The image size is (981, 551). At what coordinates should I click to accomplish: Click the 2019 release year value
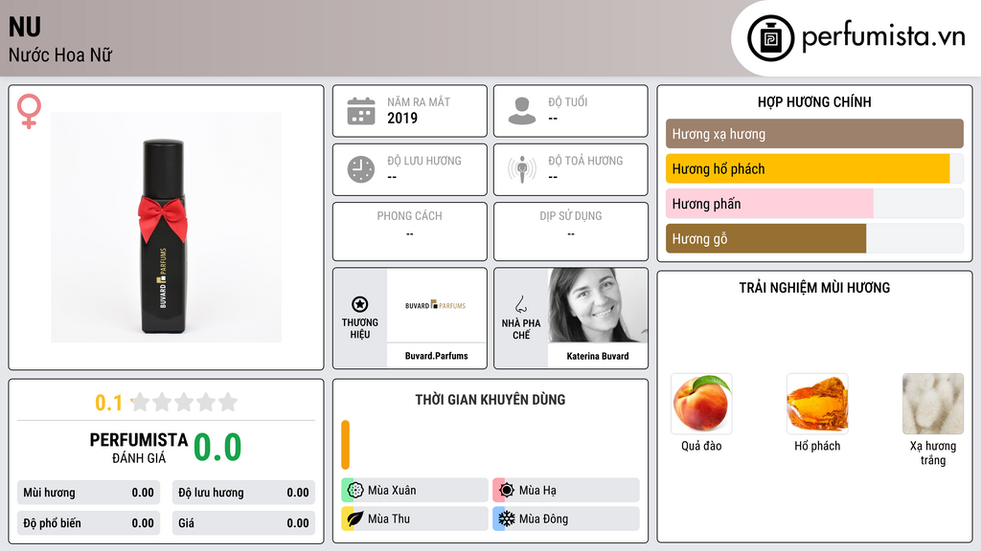pos(402,118)
